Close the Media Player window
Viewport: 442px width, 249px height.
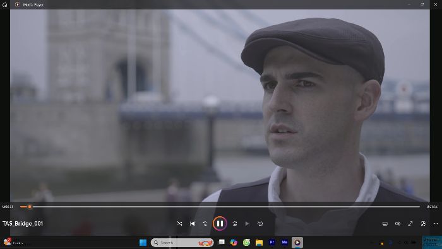[435, 4]
